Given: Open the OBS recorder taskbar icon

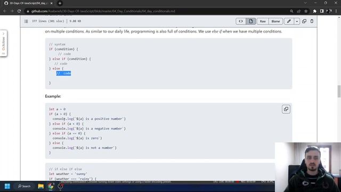Looking at the screenshot, I should pyautogui.click(x=60, y=186).
